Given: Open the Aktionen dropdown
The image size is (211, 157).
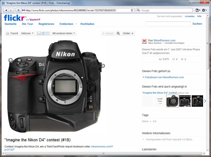Looking at the screenshot, I should [x=27, y=33].
